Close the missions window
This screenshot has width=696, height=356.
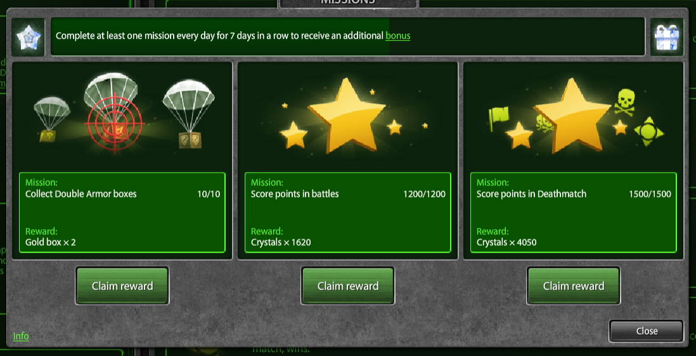647,331
